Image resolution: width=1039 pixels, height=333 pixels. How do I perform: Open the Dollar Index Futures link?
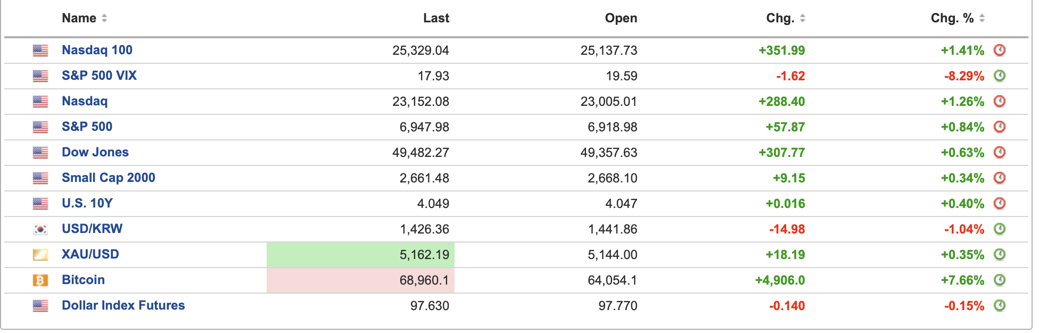[123, 305]
